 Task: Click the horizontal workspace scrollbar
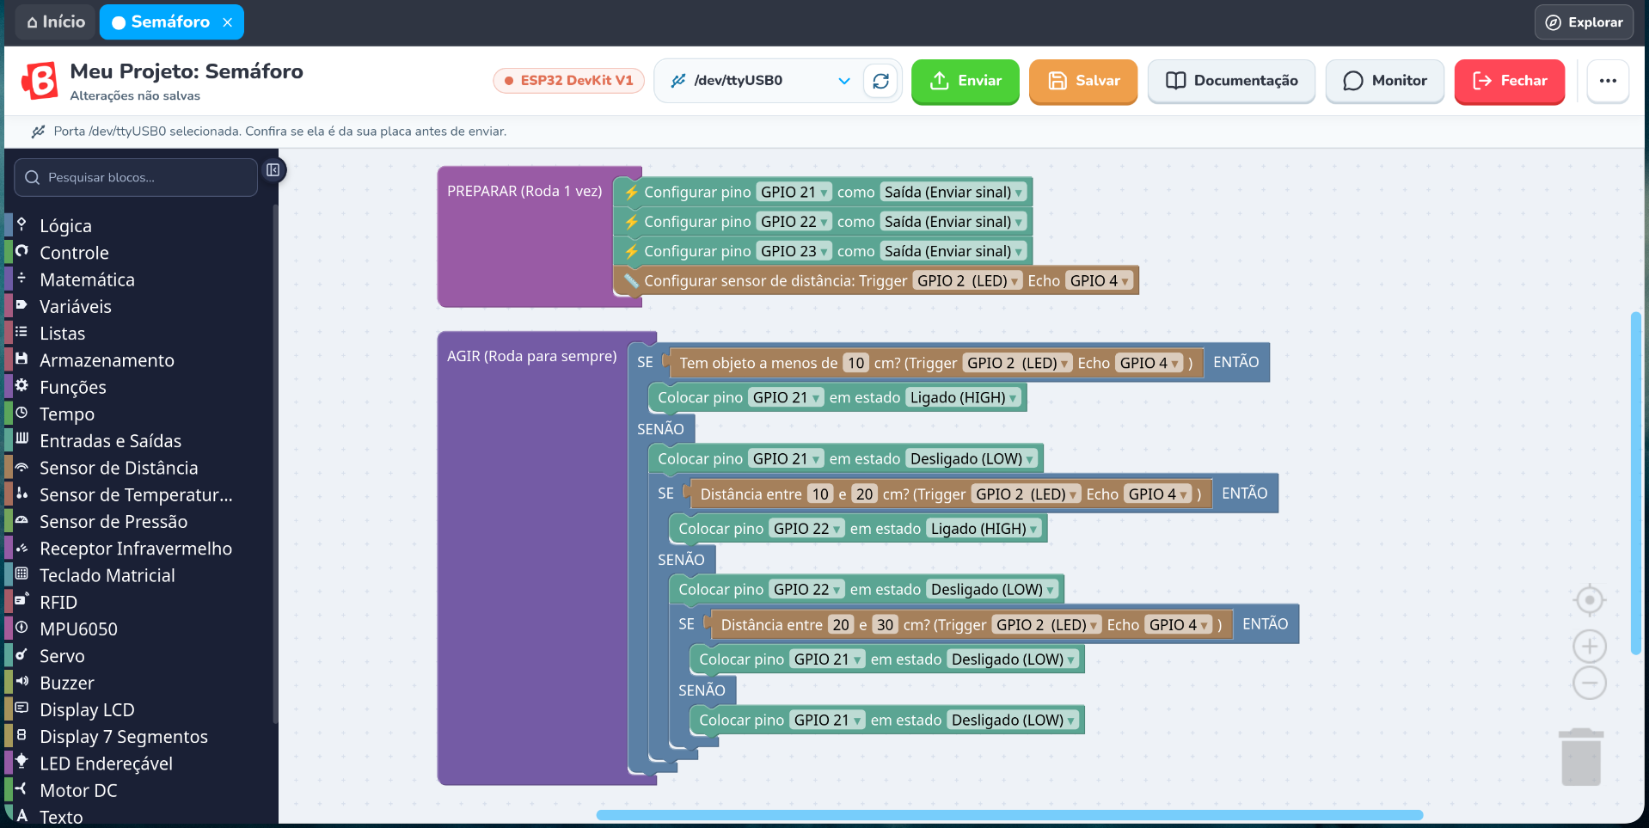pos(1009,815)
